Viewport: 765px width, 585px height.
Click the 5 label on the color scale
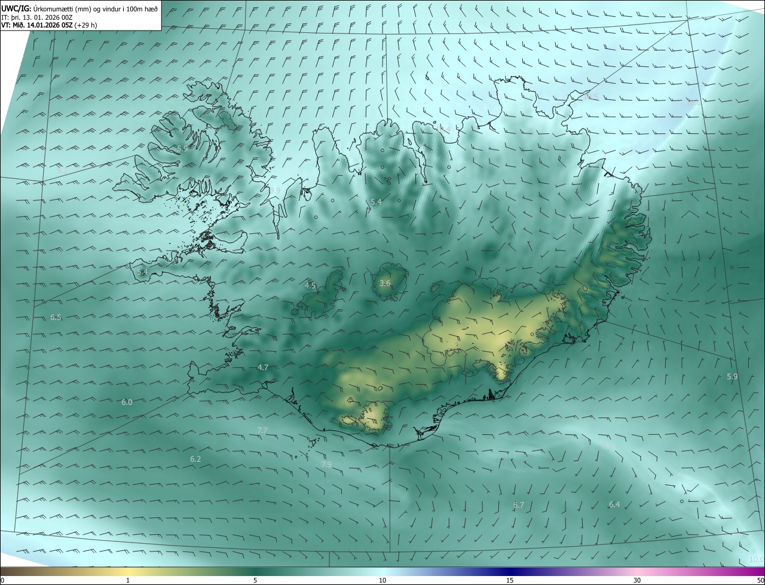tap(255, 580)
